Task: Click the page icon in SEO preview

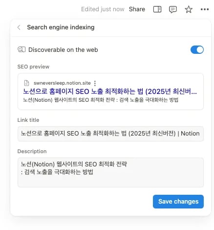Action: (26, 83)
